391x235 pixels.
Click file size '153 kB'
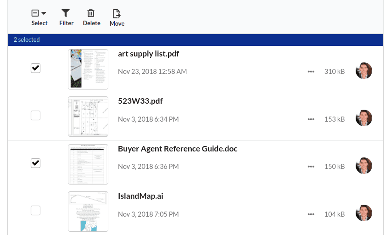coord(335,119)
